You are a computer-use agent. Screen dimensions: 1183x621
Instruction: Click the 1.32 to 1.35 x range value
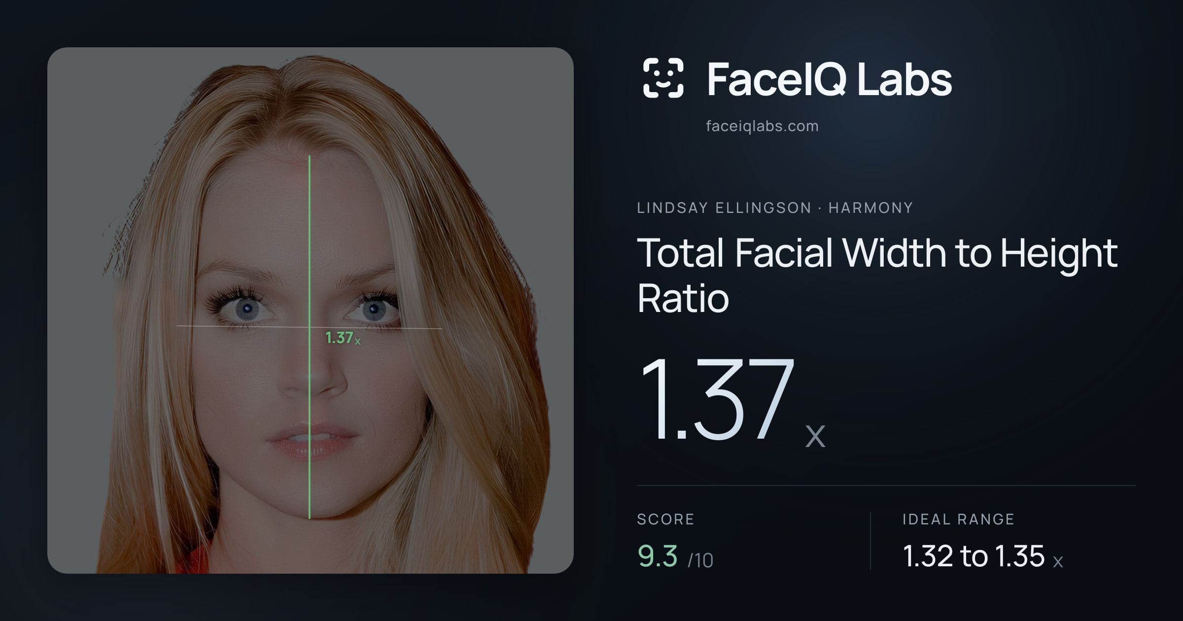(983, 556)
